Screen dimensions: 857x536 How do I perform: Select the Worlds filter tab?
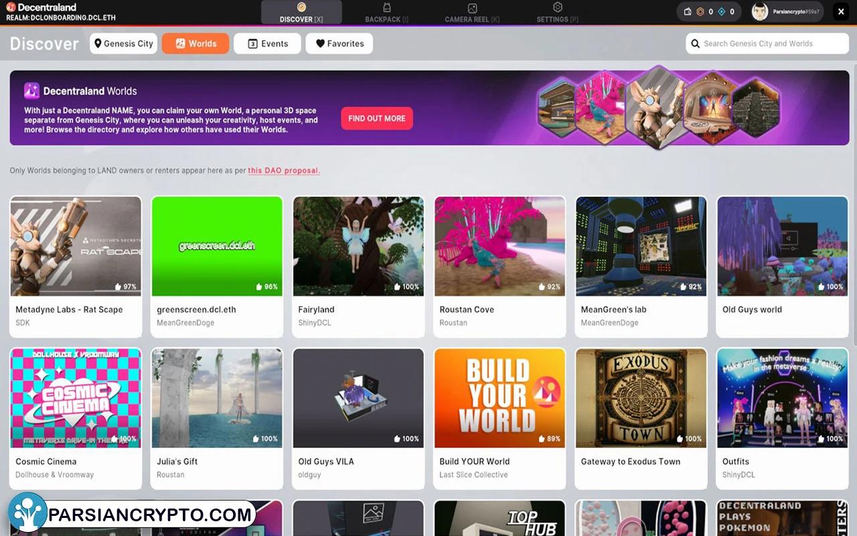196,44
